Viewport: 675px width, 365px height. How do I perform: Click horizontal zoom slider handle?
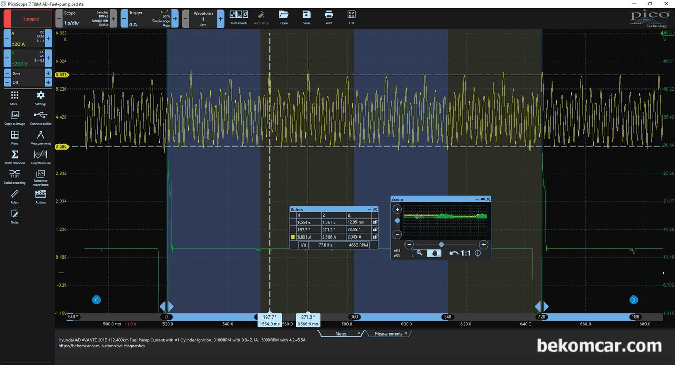point(441,244)
